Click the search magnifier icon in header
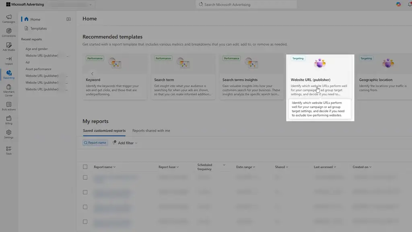Screen dimensions: 412x232 201,4
